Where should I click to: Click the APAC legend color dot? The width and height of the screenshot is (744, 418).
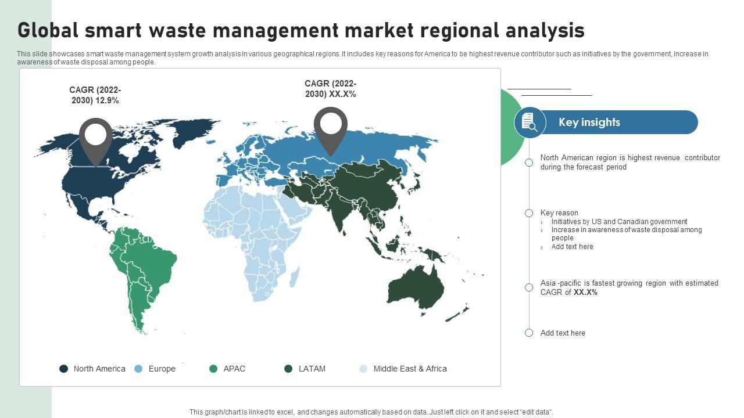[213, 369]
